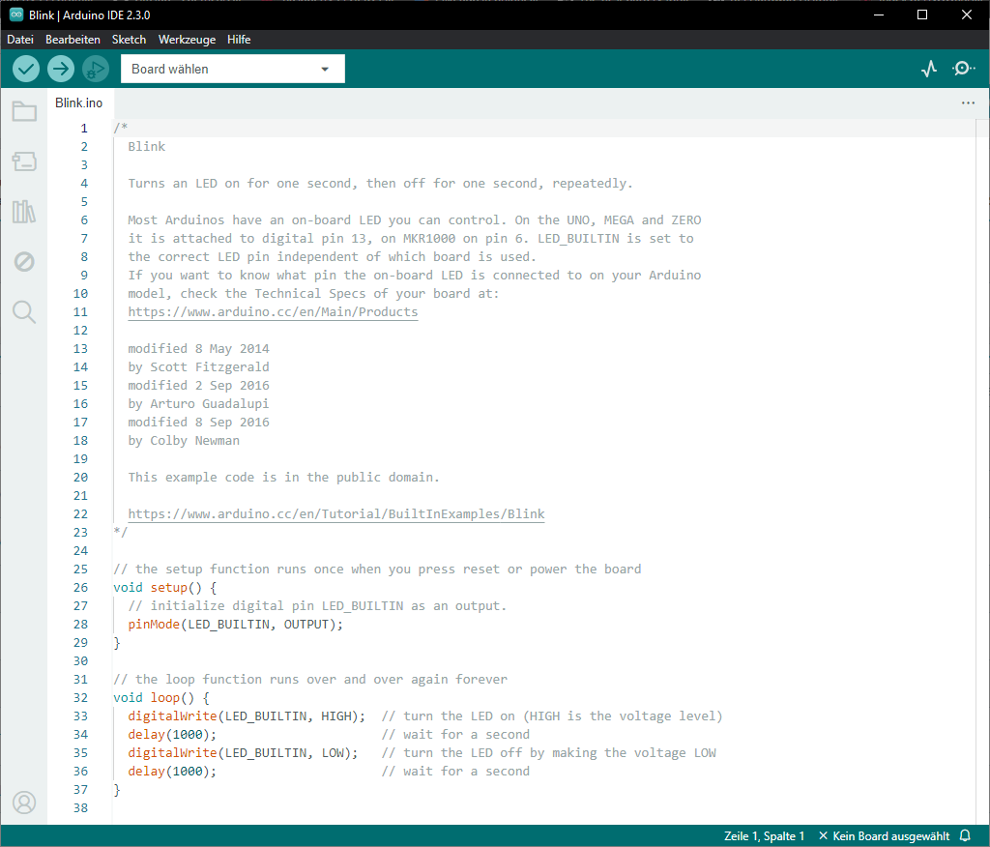This screenshot has width=990, height=847.
Task: Open the Serial Plotter
Action: click(929, 69)
